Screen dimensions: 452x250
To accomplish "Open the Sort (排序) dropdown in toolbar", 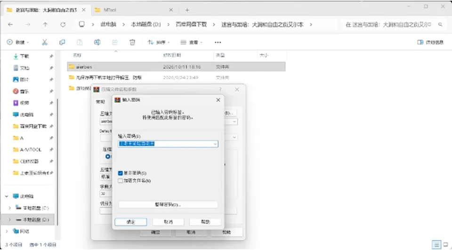I will 159,42.
